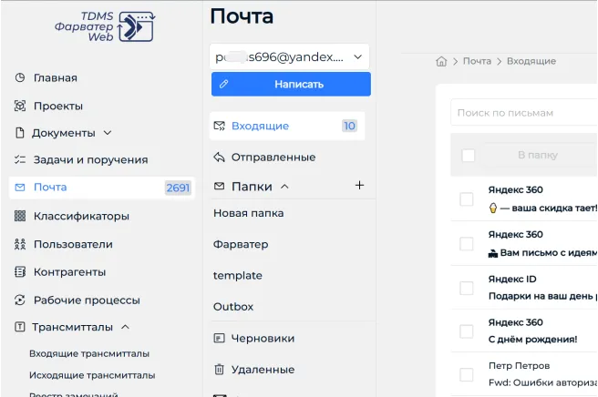The height and width of the screenshot is (397, 598).
Task: Click the Проекты sidebar icon
Action: [20, 106]
